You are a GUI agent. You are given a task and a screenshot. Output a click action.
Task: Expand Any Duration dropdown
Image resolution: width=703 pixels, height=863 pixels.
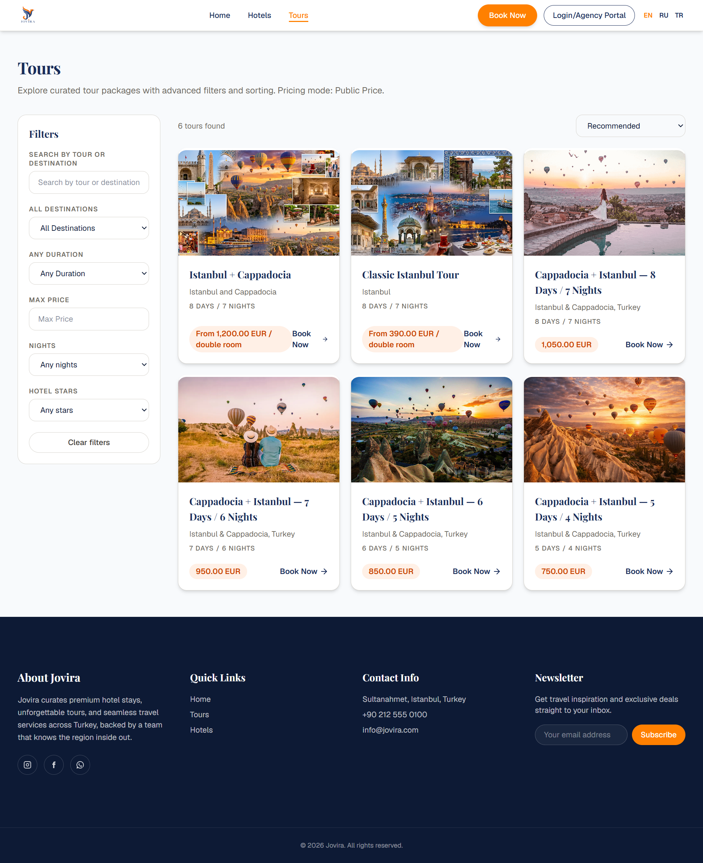click(x=89, y=274)
